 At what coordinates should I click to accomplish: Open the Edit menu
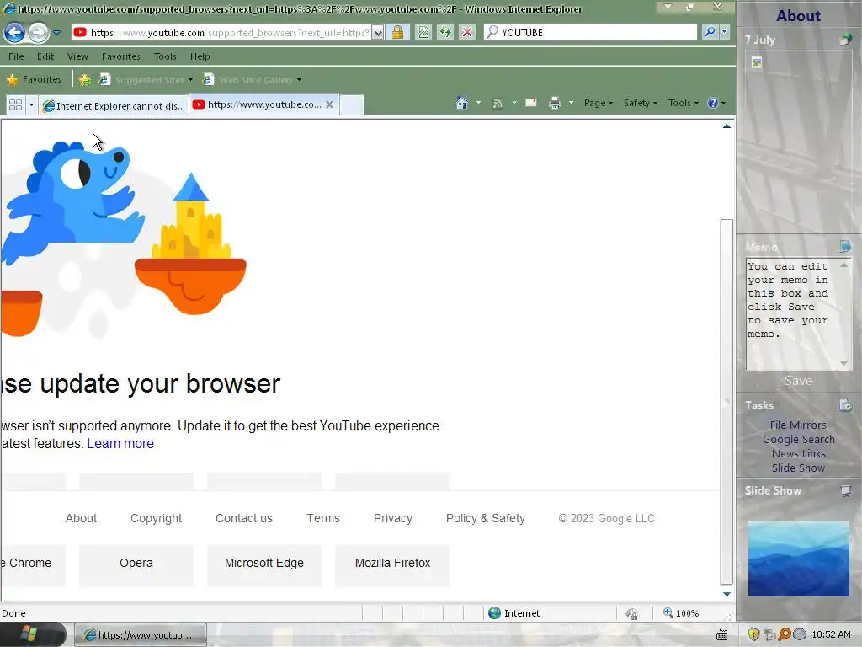(x=45, y=56)
